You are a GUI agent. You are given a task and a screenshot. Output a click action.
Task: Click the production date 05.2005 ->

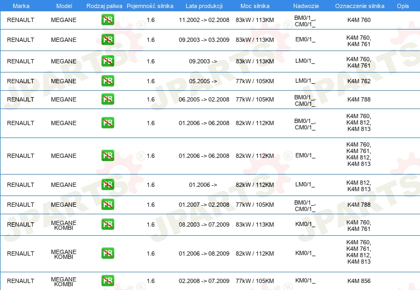click(203, 81)
